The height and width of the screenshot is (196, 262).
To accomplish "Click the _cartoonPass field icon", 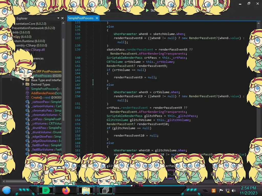I will pyautogui.click(x=27, y=102).
